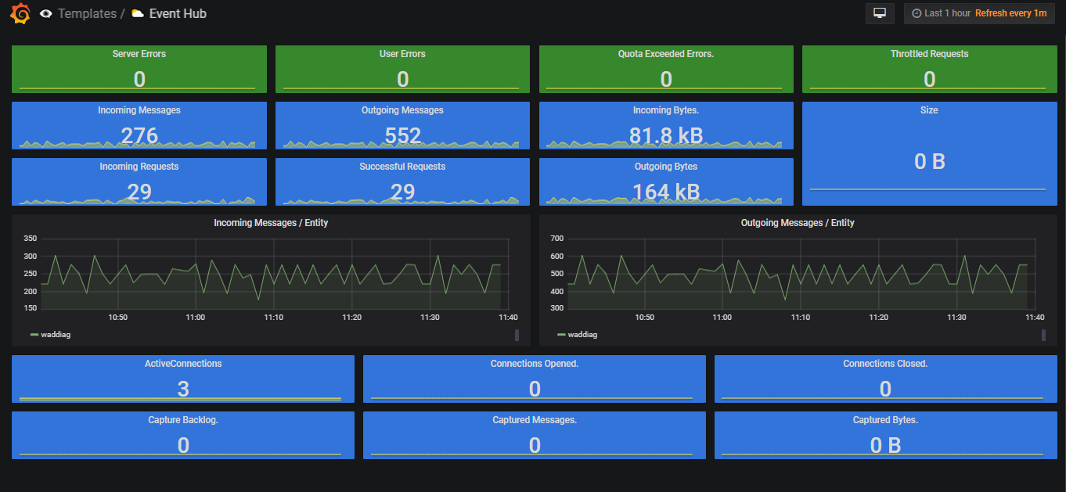
Task: Open the Size panel menu
Action: point(929,110)
